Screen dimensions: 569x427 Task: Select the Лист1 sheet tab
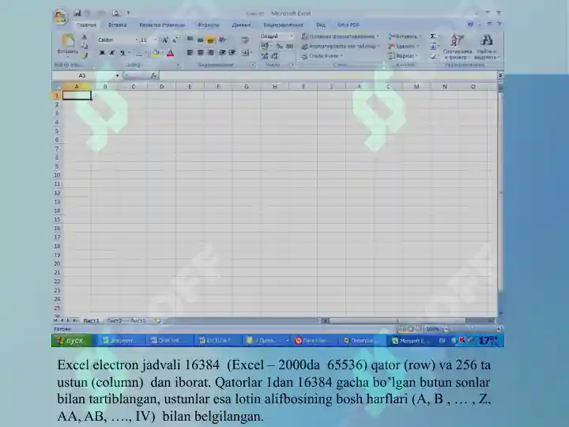click(x=91, y=320)
